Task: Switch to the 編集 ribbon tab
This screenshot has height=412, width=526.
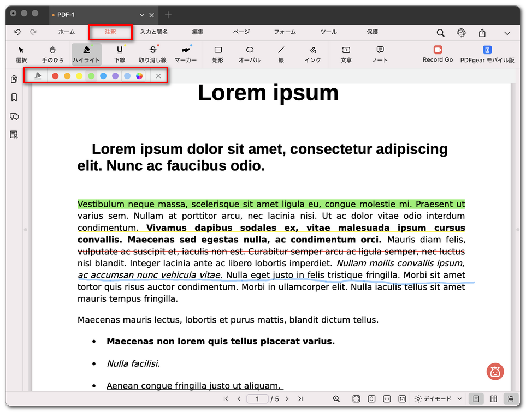Action: click(x=197, y=32)
